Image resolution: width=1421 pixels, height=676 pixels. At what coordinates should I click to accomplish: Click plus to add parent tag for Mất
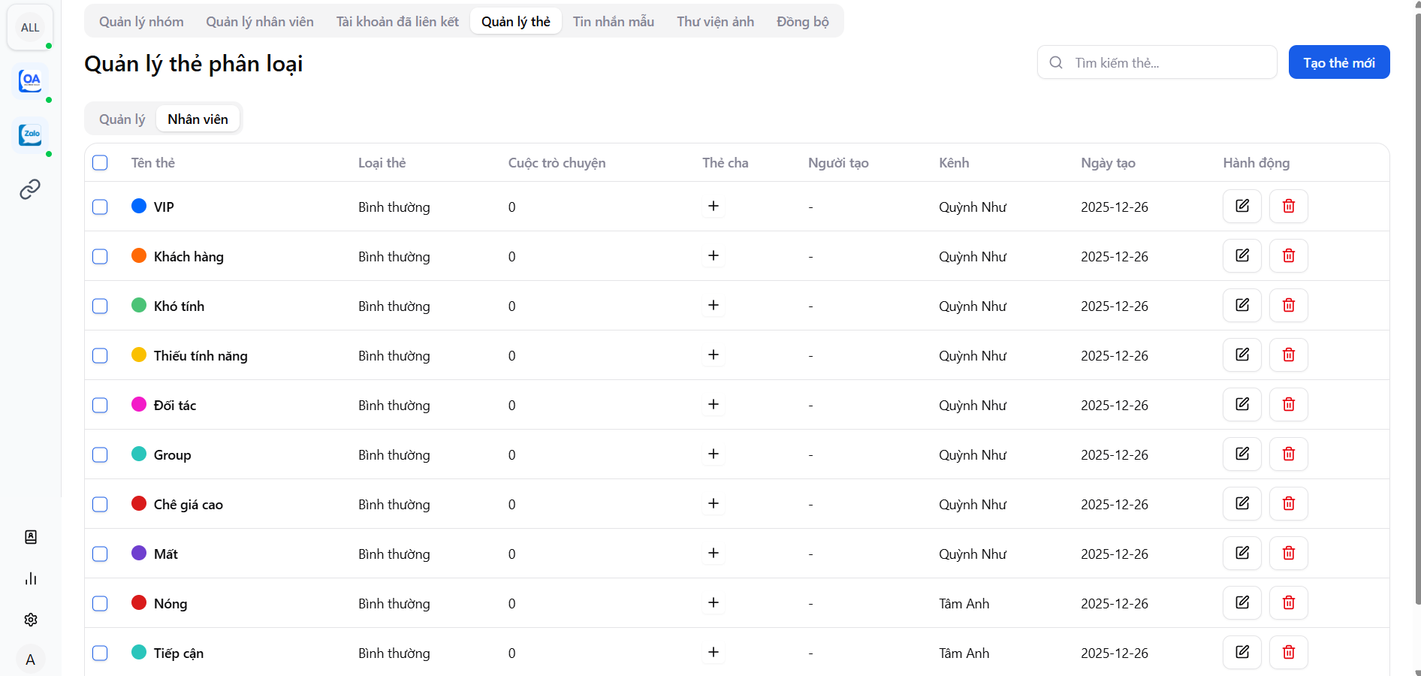point(714,554)
